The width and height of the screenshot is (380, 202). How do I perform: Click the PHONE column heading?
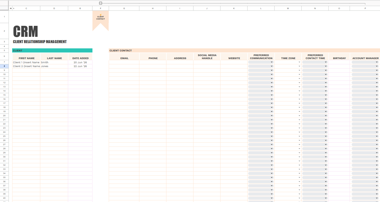pos(153,58)
